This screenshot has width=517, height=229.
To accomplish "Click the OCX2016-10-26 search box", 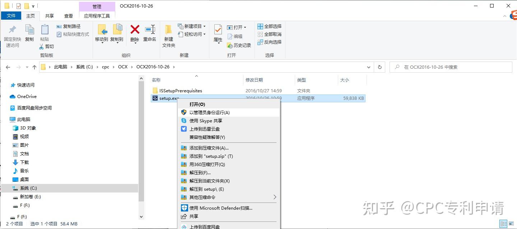I will 449,67.
